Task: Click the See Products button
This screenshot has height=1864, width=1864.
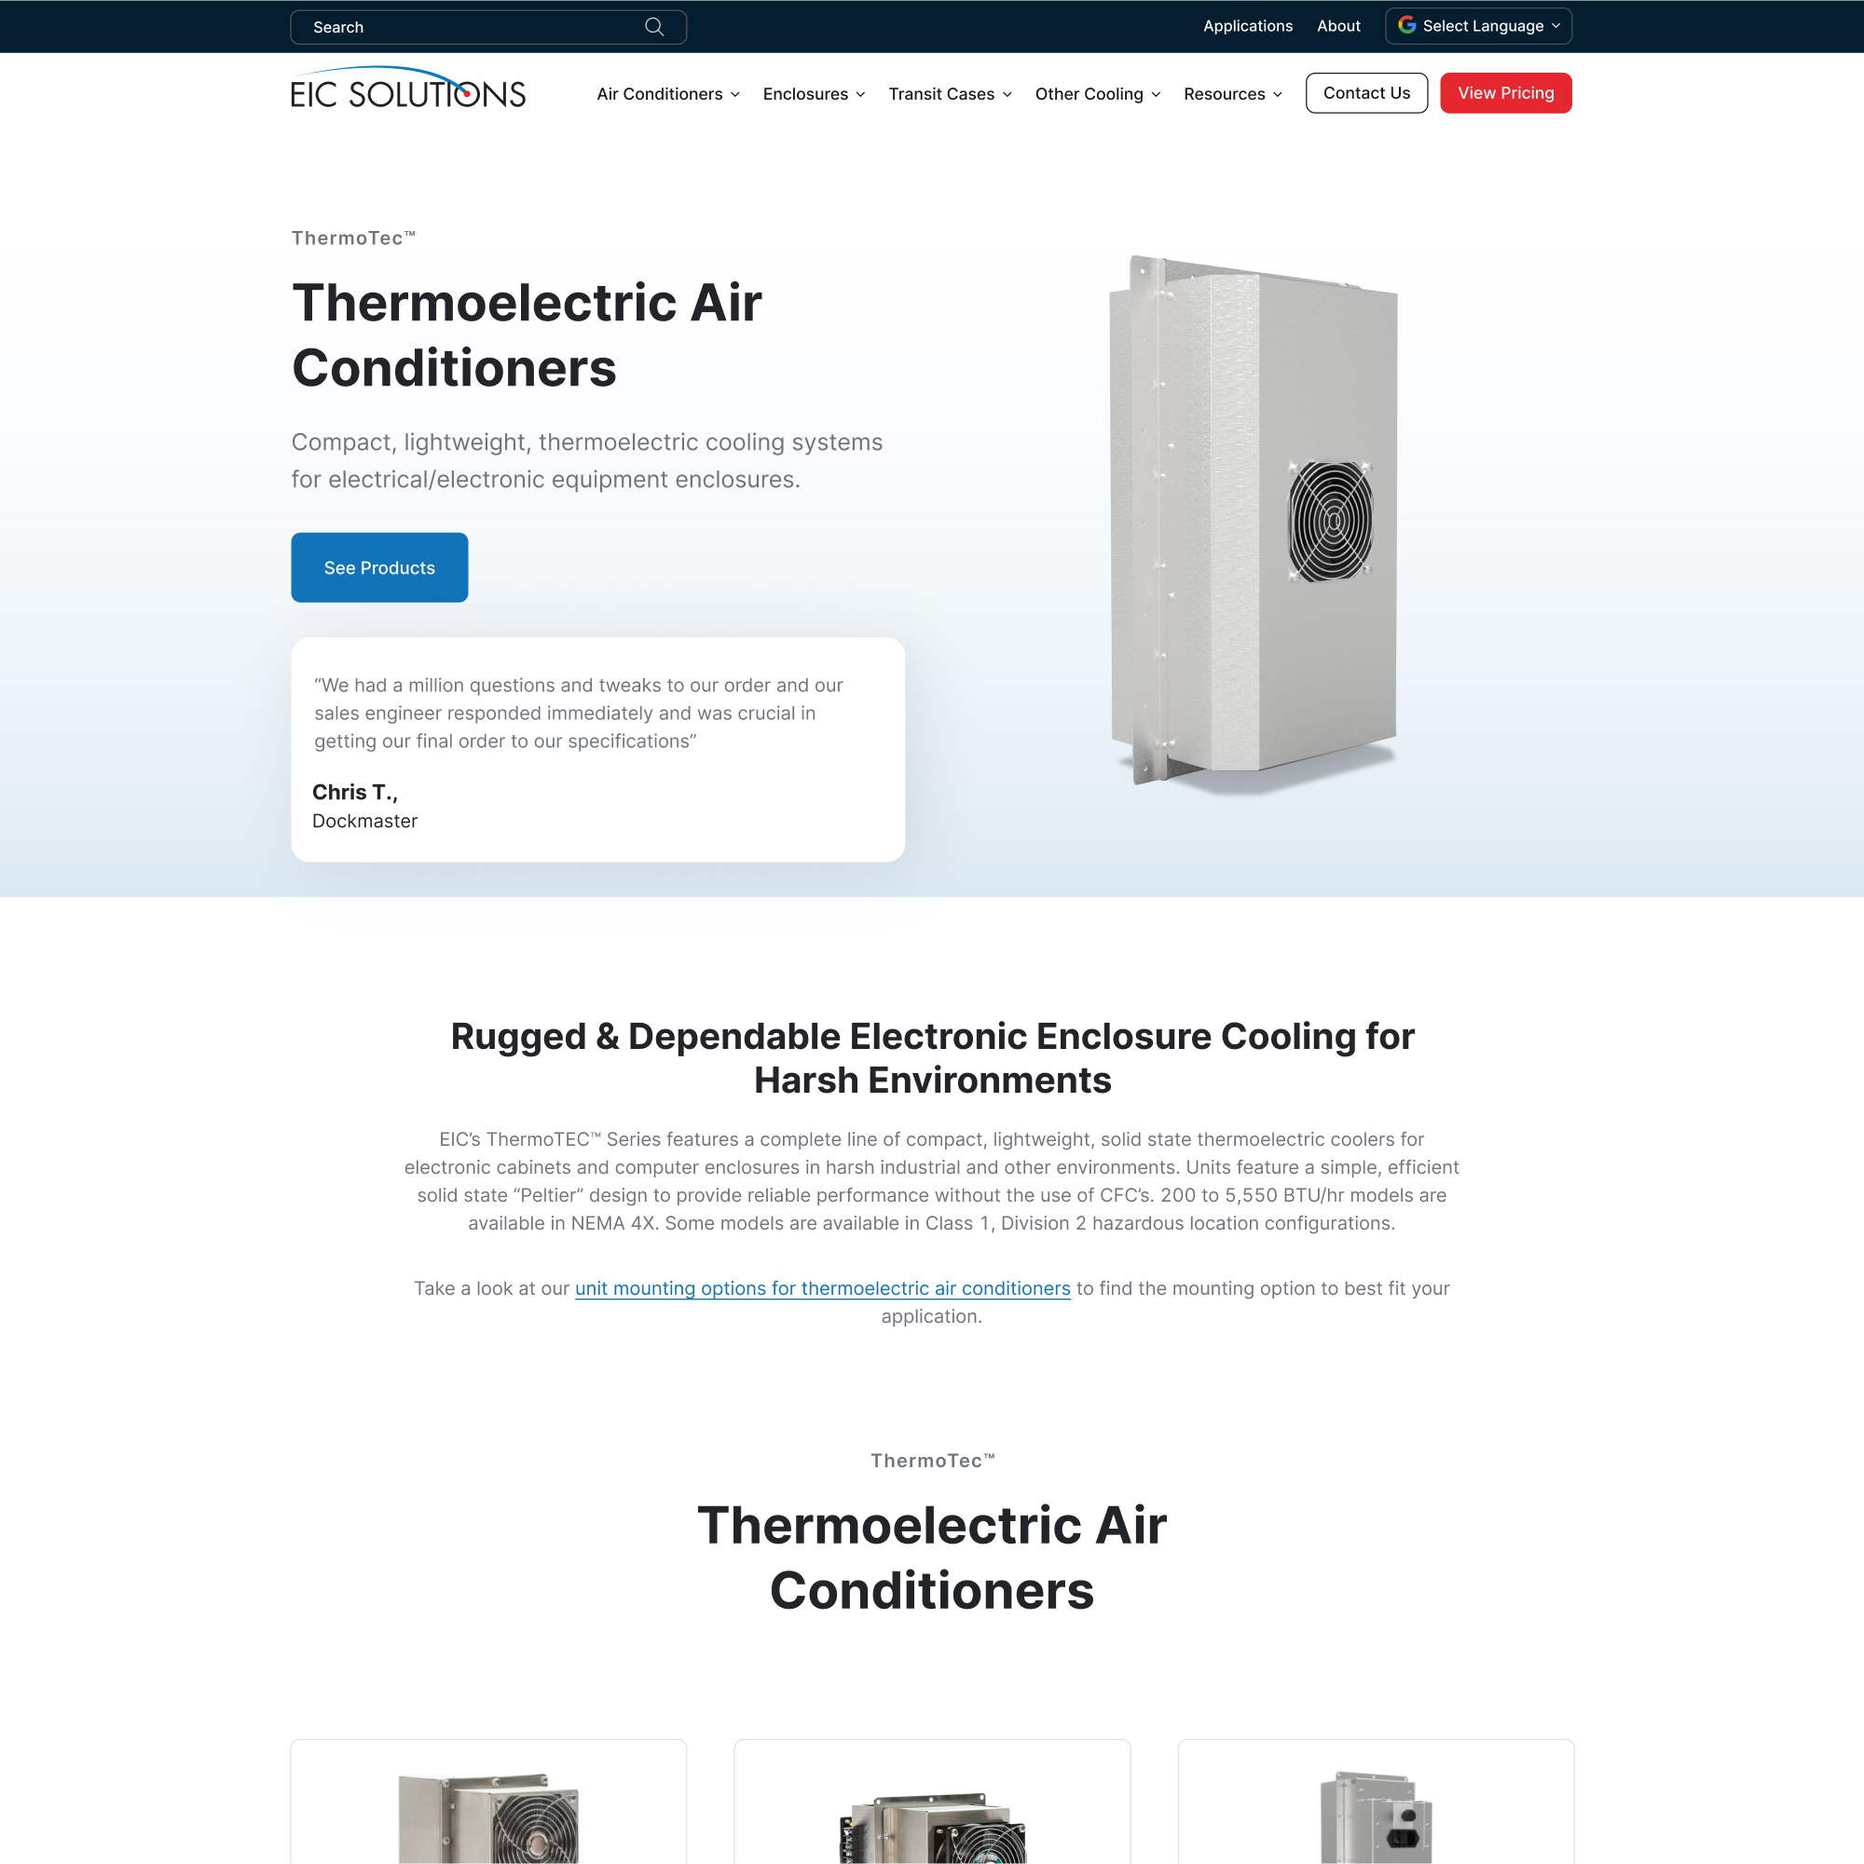Action: click(x=379, y=566)
